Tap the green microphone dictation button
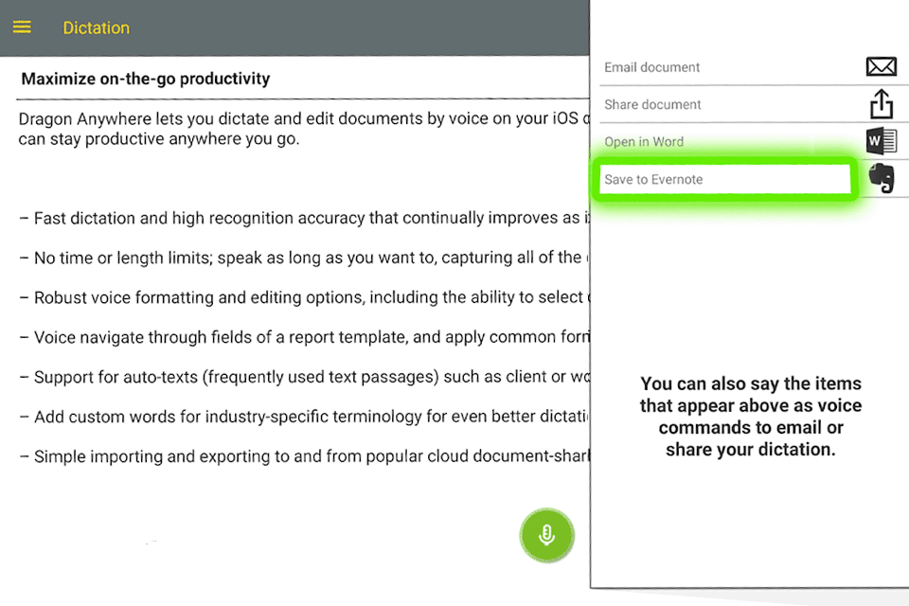This screenshot has width=909, height=606. (x=546, y=535)
